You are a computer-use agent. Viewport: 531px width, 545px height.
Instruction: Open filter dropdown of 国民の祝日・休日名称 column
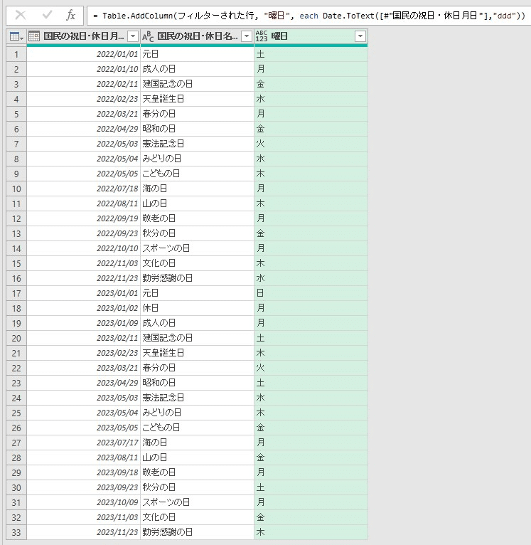(247, 36)
